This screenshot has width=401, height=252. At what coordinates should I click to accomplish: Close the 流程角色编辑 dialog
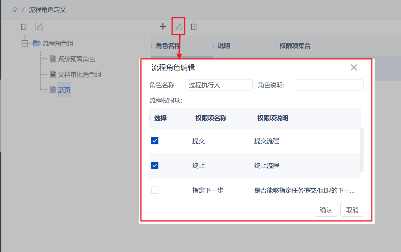(354, 67)
